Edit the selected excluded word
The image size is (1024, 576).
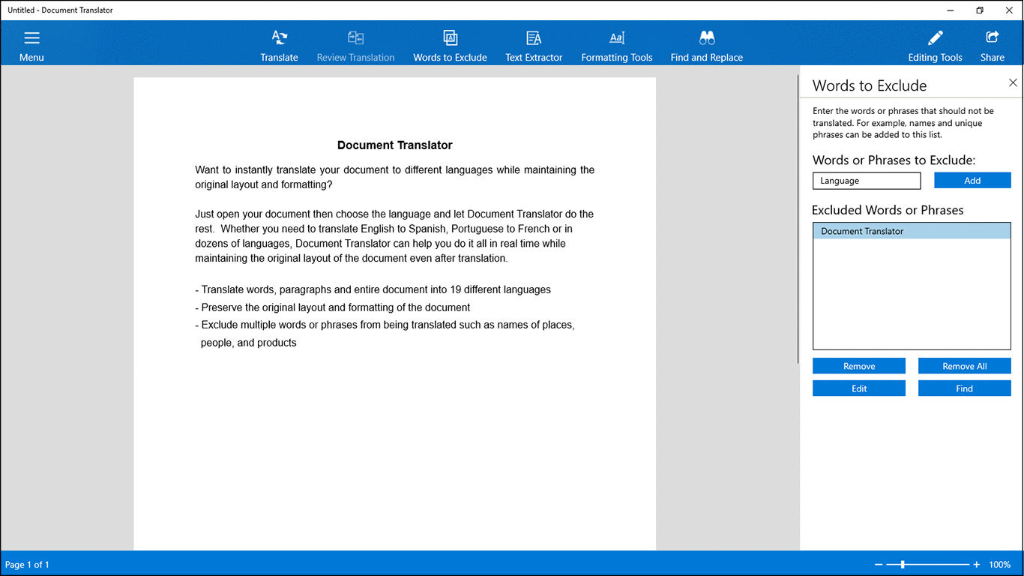coord(858,388)
